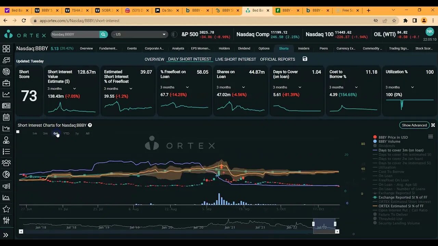Toggle BBBY Price in USD series
This screenshot has height=246, width=438.
click(390, 137)
